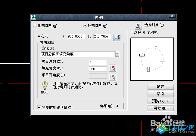Click the 确定 button

point(160,87)
